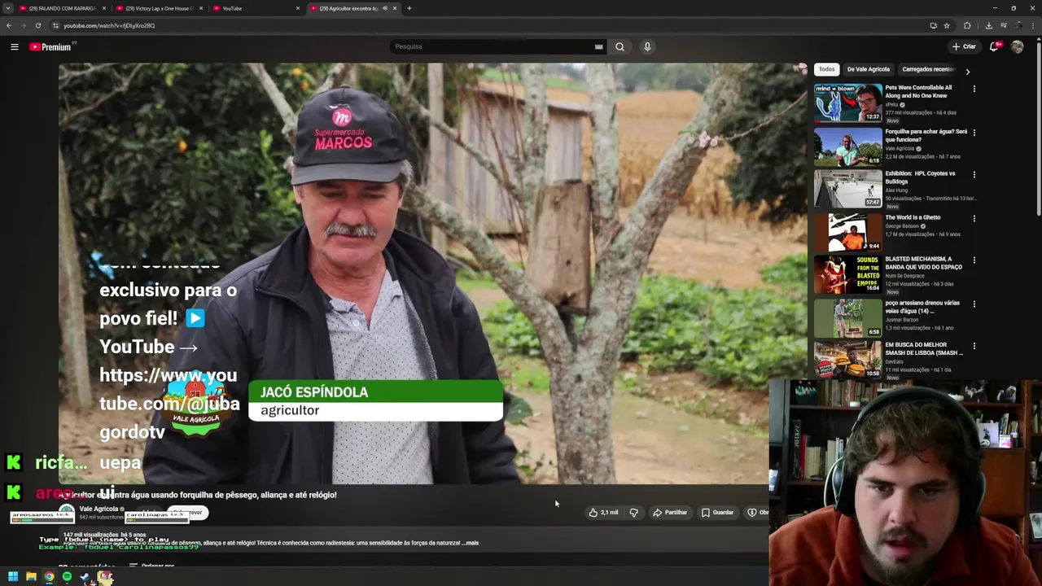Go forward using browser forward arrow
The height and width of the screenshot is (586, 1042).
23,25
